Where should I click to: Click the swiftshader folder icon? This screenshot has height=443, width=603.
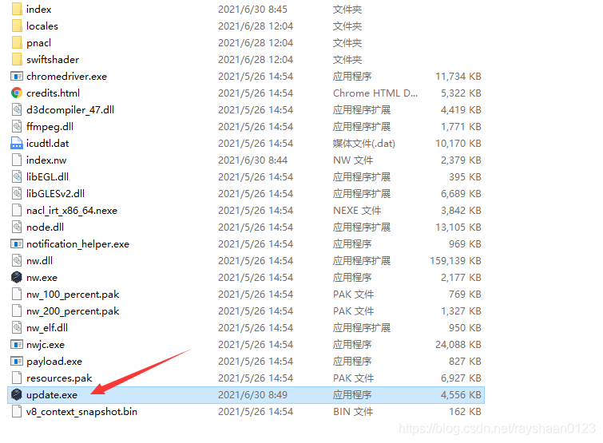[17, 60]
